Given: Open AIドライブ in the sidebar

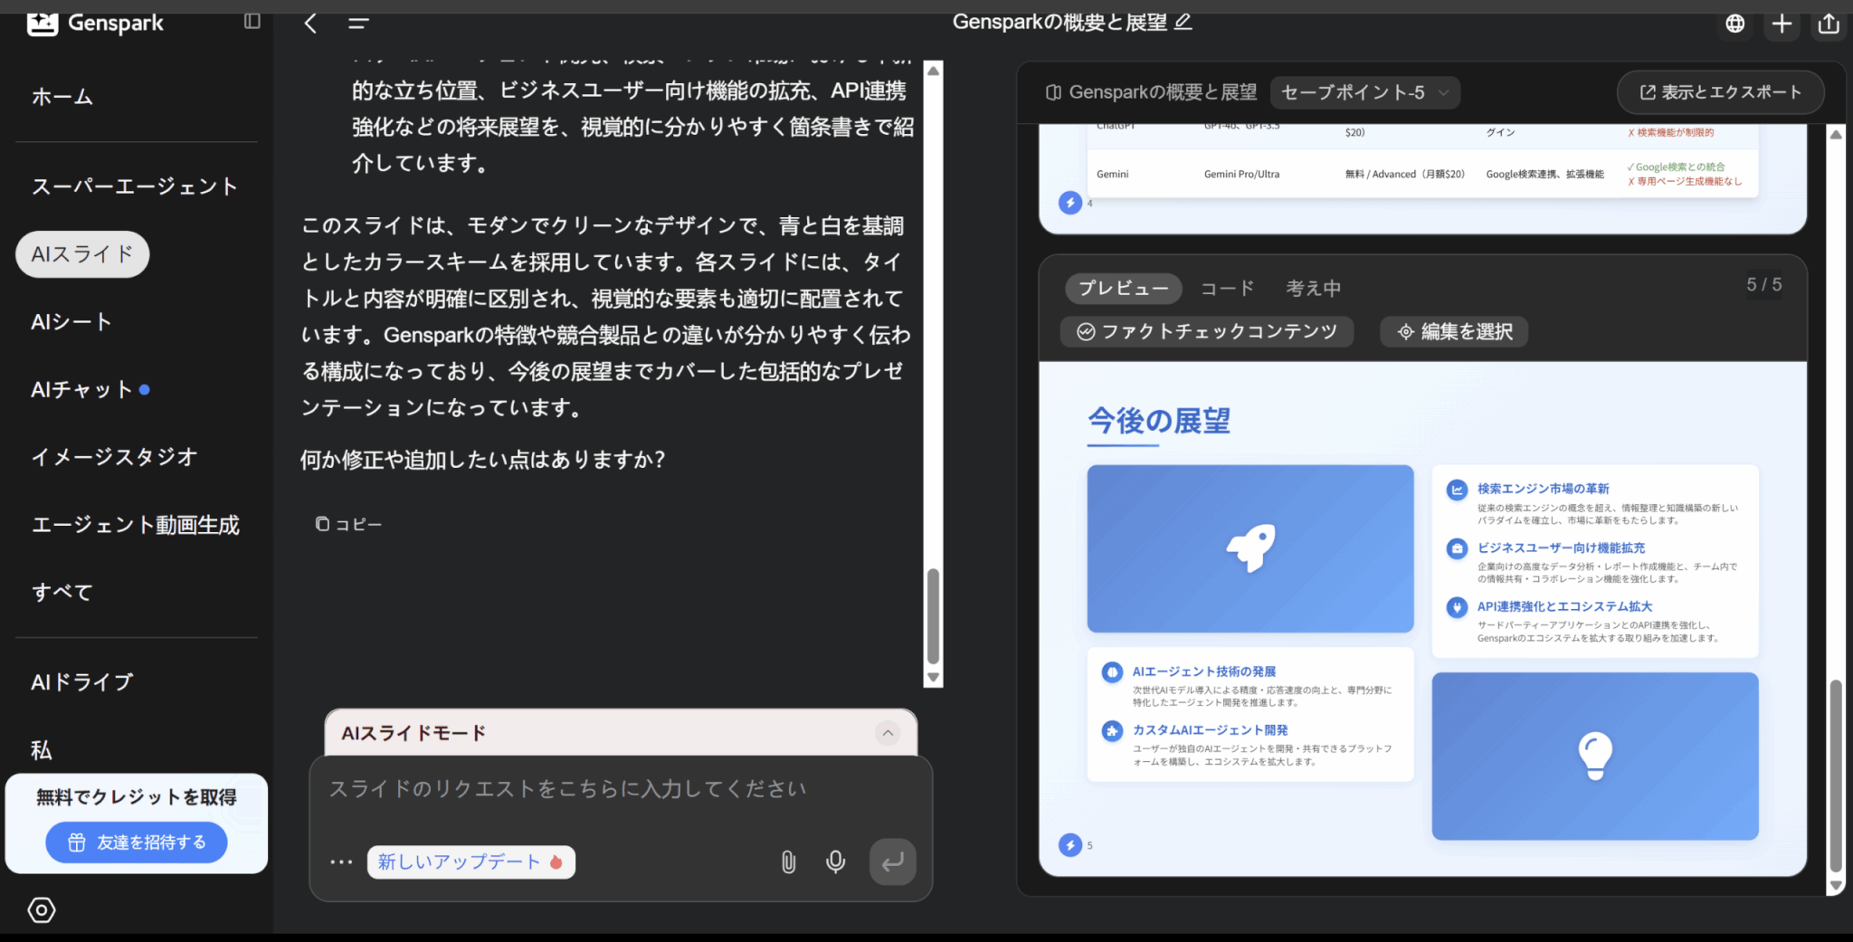Looking at the screenshot, I should tap(82, 682).
